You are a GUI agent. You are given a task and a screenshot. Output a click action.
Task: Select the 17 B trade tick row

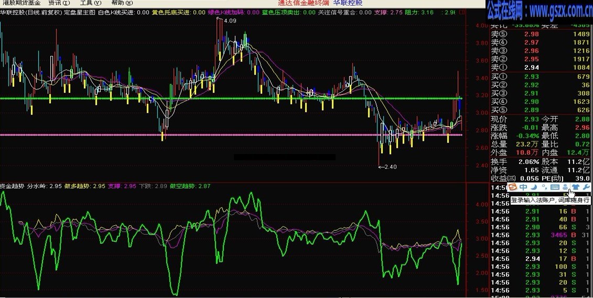click(x=541, y=259)
